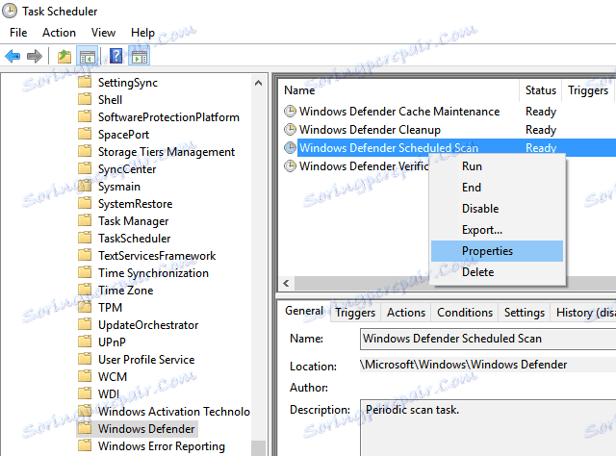Choose Run from the context menu

click(x=497, y=166)
